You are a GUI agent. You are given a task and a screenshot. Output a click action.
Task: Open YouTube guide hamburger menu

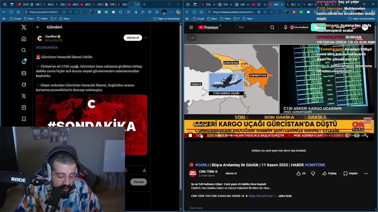click(x=191, y=27)
